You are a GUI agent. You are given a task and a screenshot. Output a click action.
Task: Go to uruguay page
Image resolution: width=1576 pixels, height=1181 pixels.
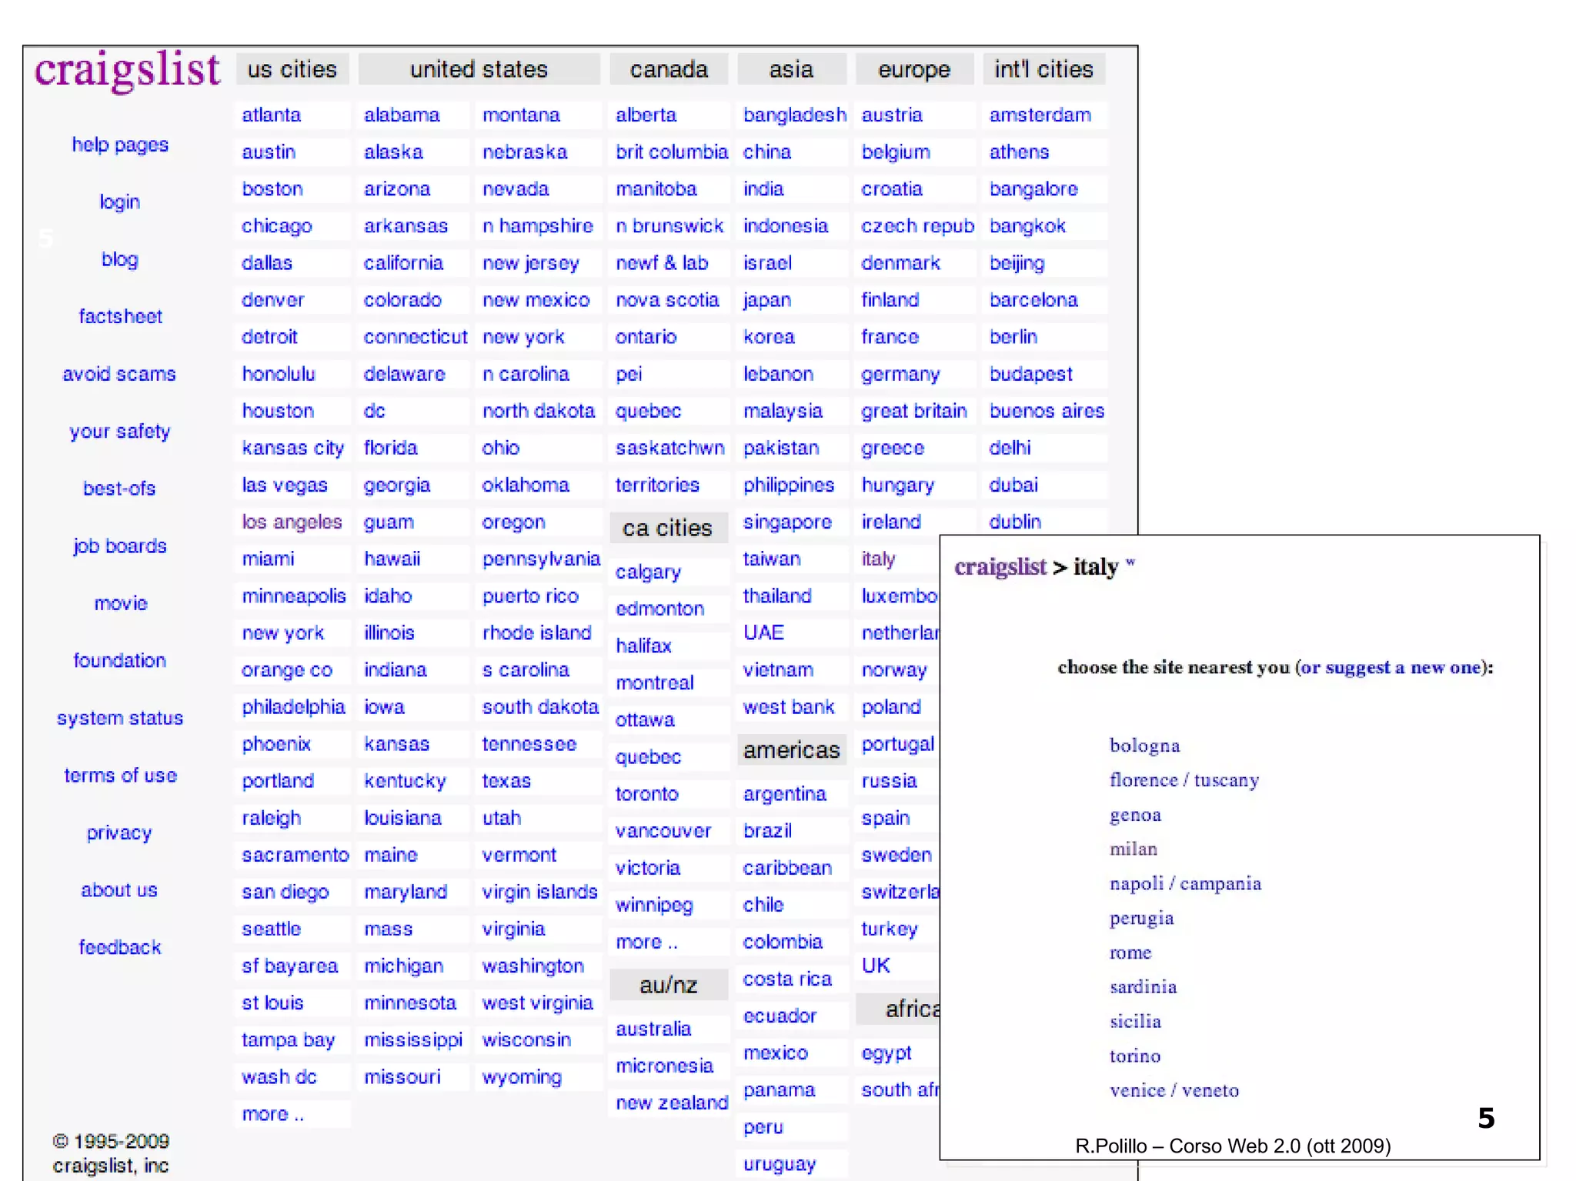(x=779, y=1164)
